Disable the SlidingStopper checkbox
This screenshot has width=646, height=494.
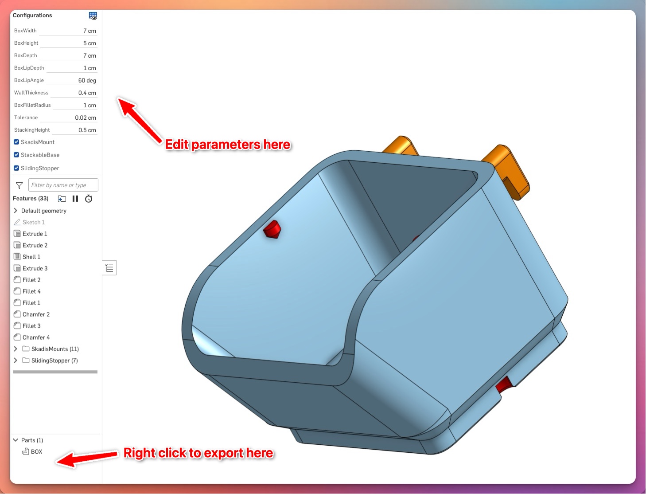(x=16, y=168)
